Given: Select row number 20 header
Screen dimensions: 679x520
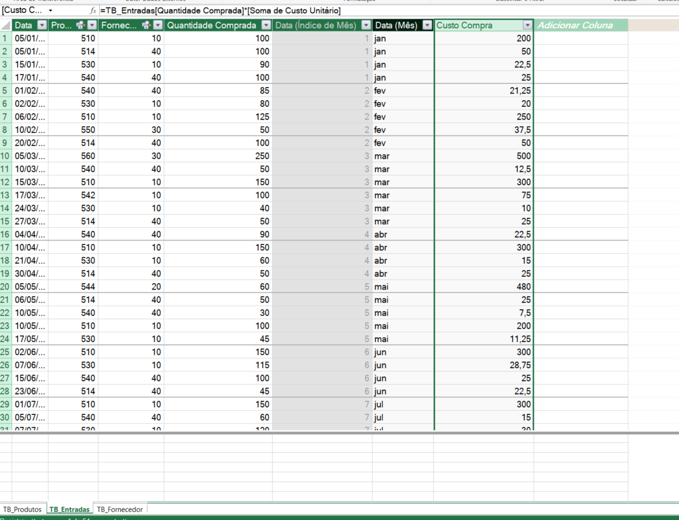Looking at the screenshot, I should 6,287.
